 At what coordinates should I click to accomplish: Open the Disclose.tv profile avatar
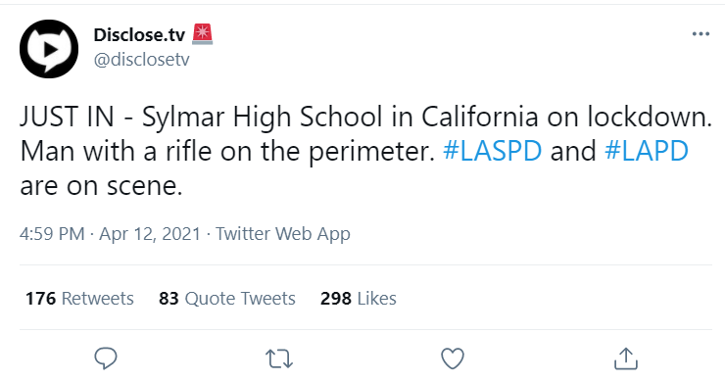tap(49, 49)
